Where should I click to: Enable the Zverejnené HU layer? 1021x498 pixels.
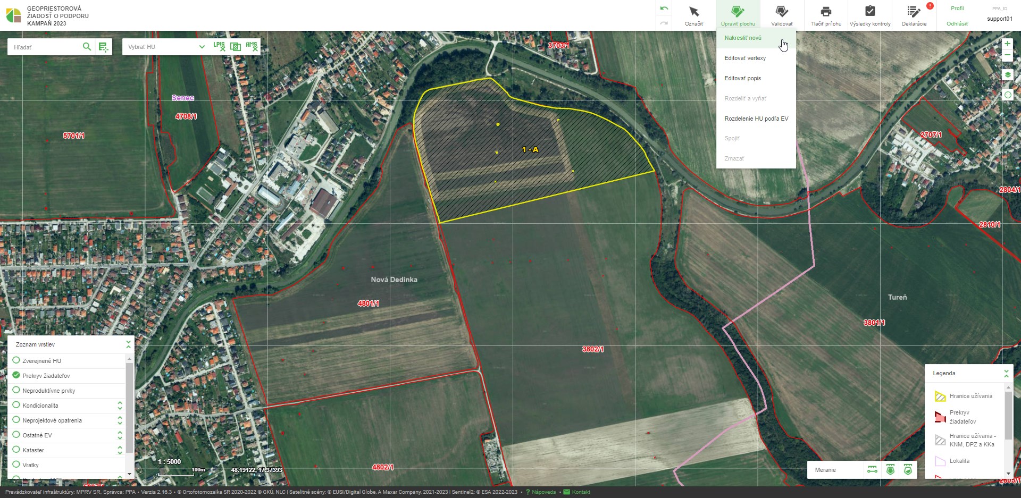(x=16, y=360)
